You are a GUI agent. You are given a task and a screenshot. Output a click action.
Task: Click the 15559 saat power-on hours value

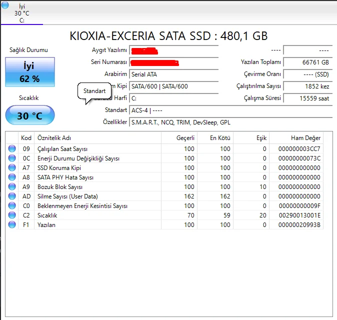(308, 98)
